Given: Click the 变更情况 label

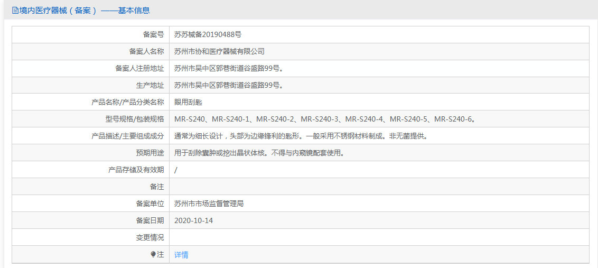Looking at the screenshot, I should click(150, 237).
